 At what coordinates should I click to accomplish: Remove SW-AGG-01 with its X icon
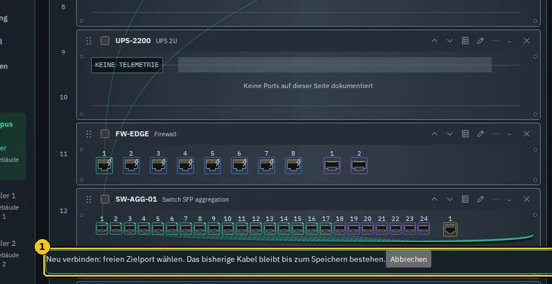point(526,199)
